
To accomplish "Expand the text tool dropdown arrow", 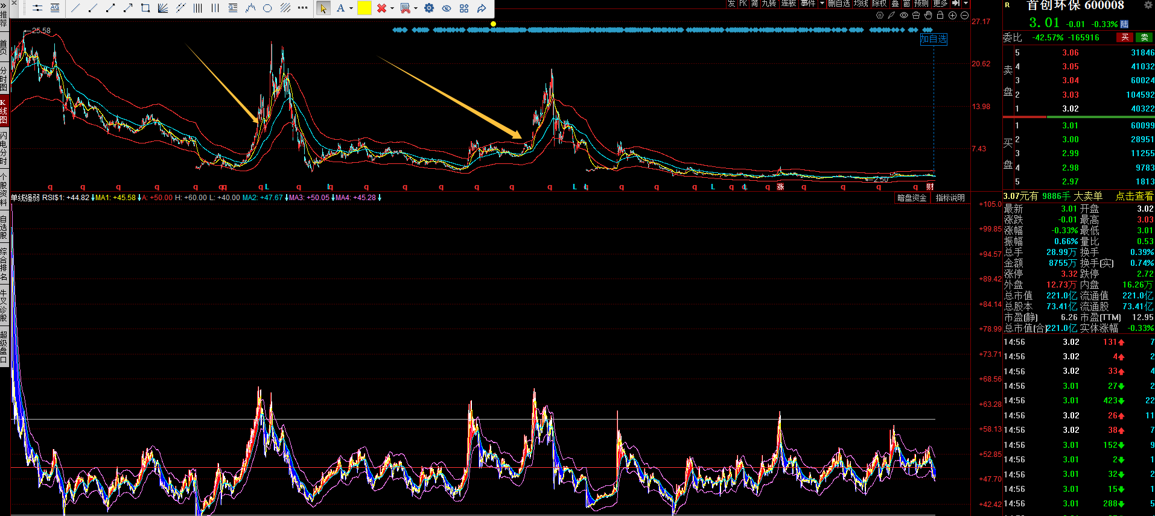I will pos(351,8).
